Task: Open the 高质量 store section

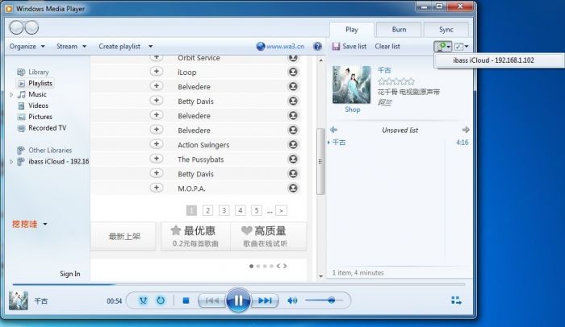Action: click(x=269, y=236)
